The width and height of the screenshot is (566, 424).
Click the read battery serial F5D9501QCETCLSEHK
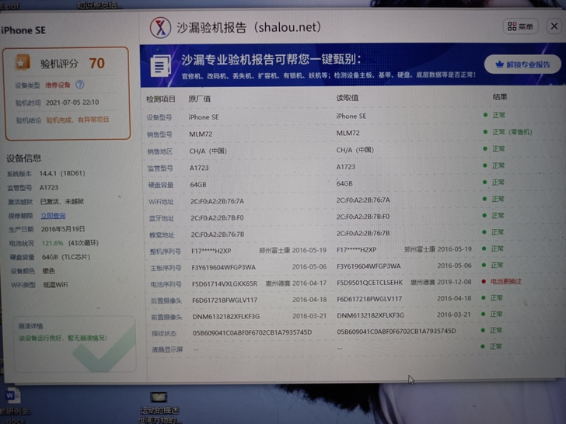pyautogui.click(x=369, y=283)
